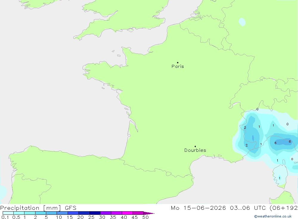Click the '03..06 UTC' time text
The height and width of the screenshot is (219, 298).
click(x=247, y=208)
